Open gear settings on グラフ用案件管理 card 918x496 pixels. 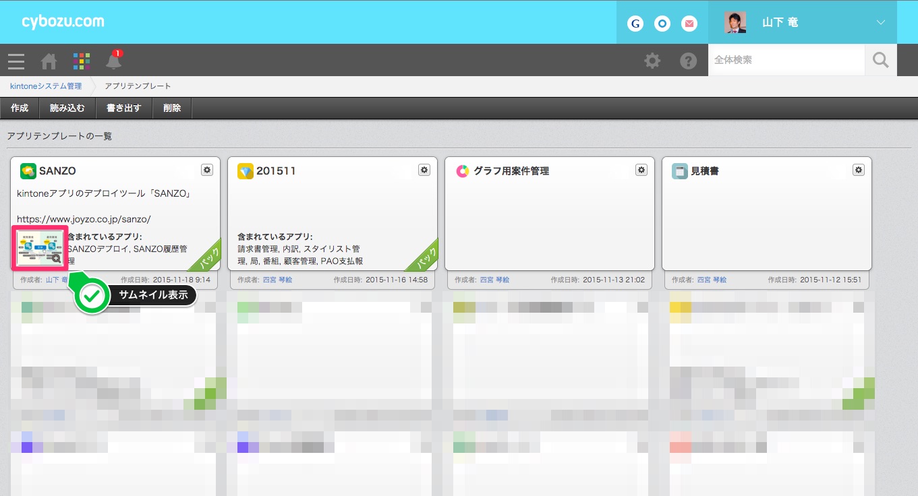tap(641, 170)
